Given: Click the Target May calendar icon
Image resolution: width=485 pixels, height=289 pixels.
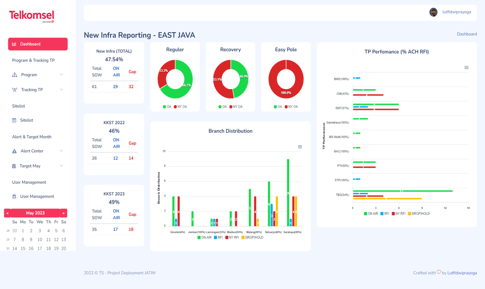Looking at the screenshot, I should point(14,166).
